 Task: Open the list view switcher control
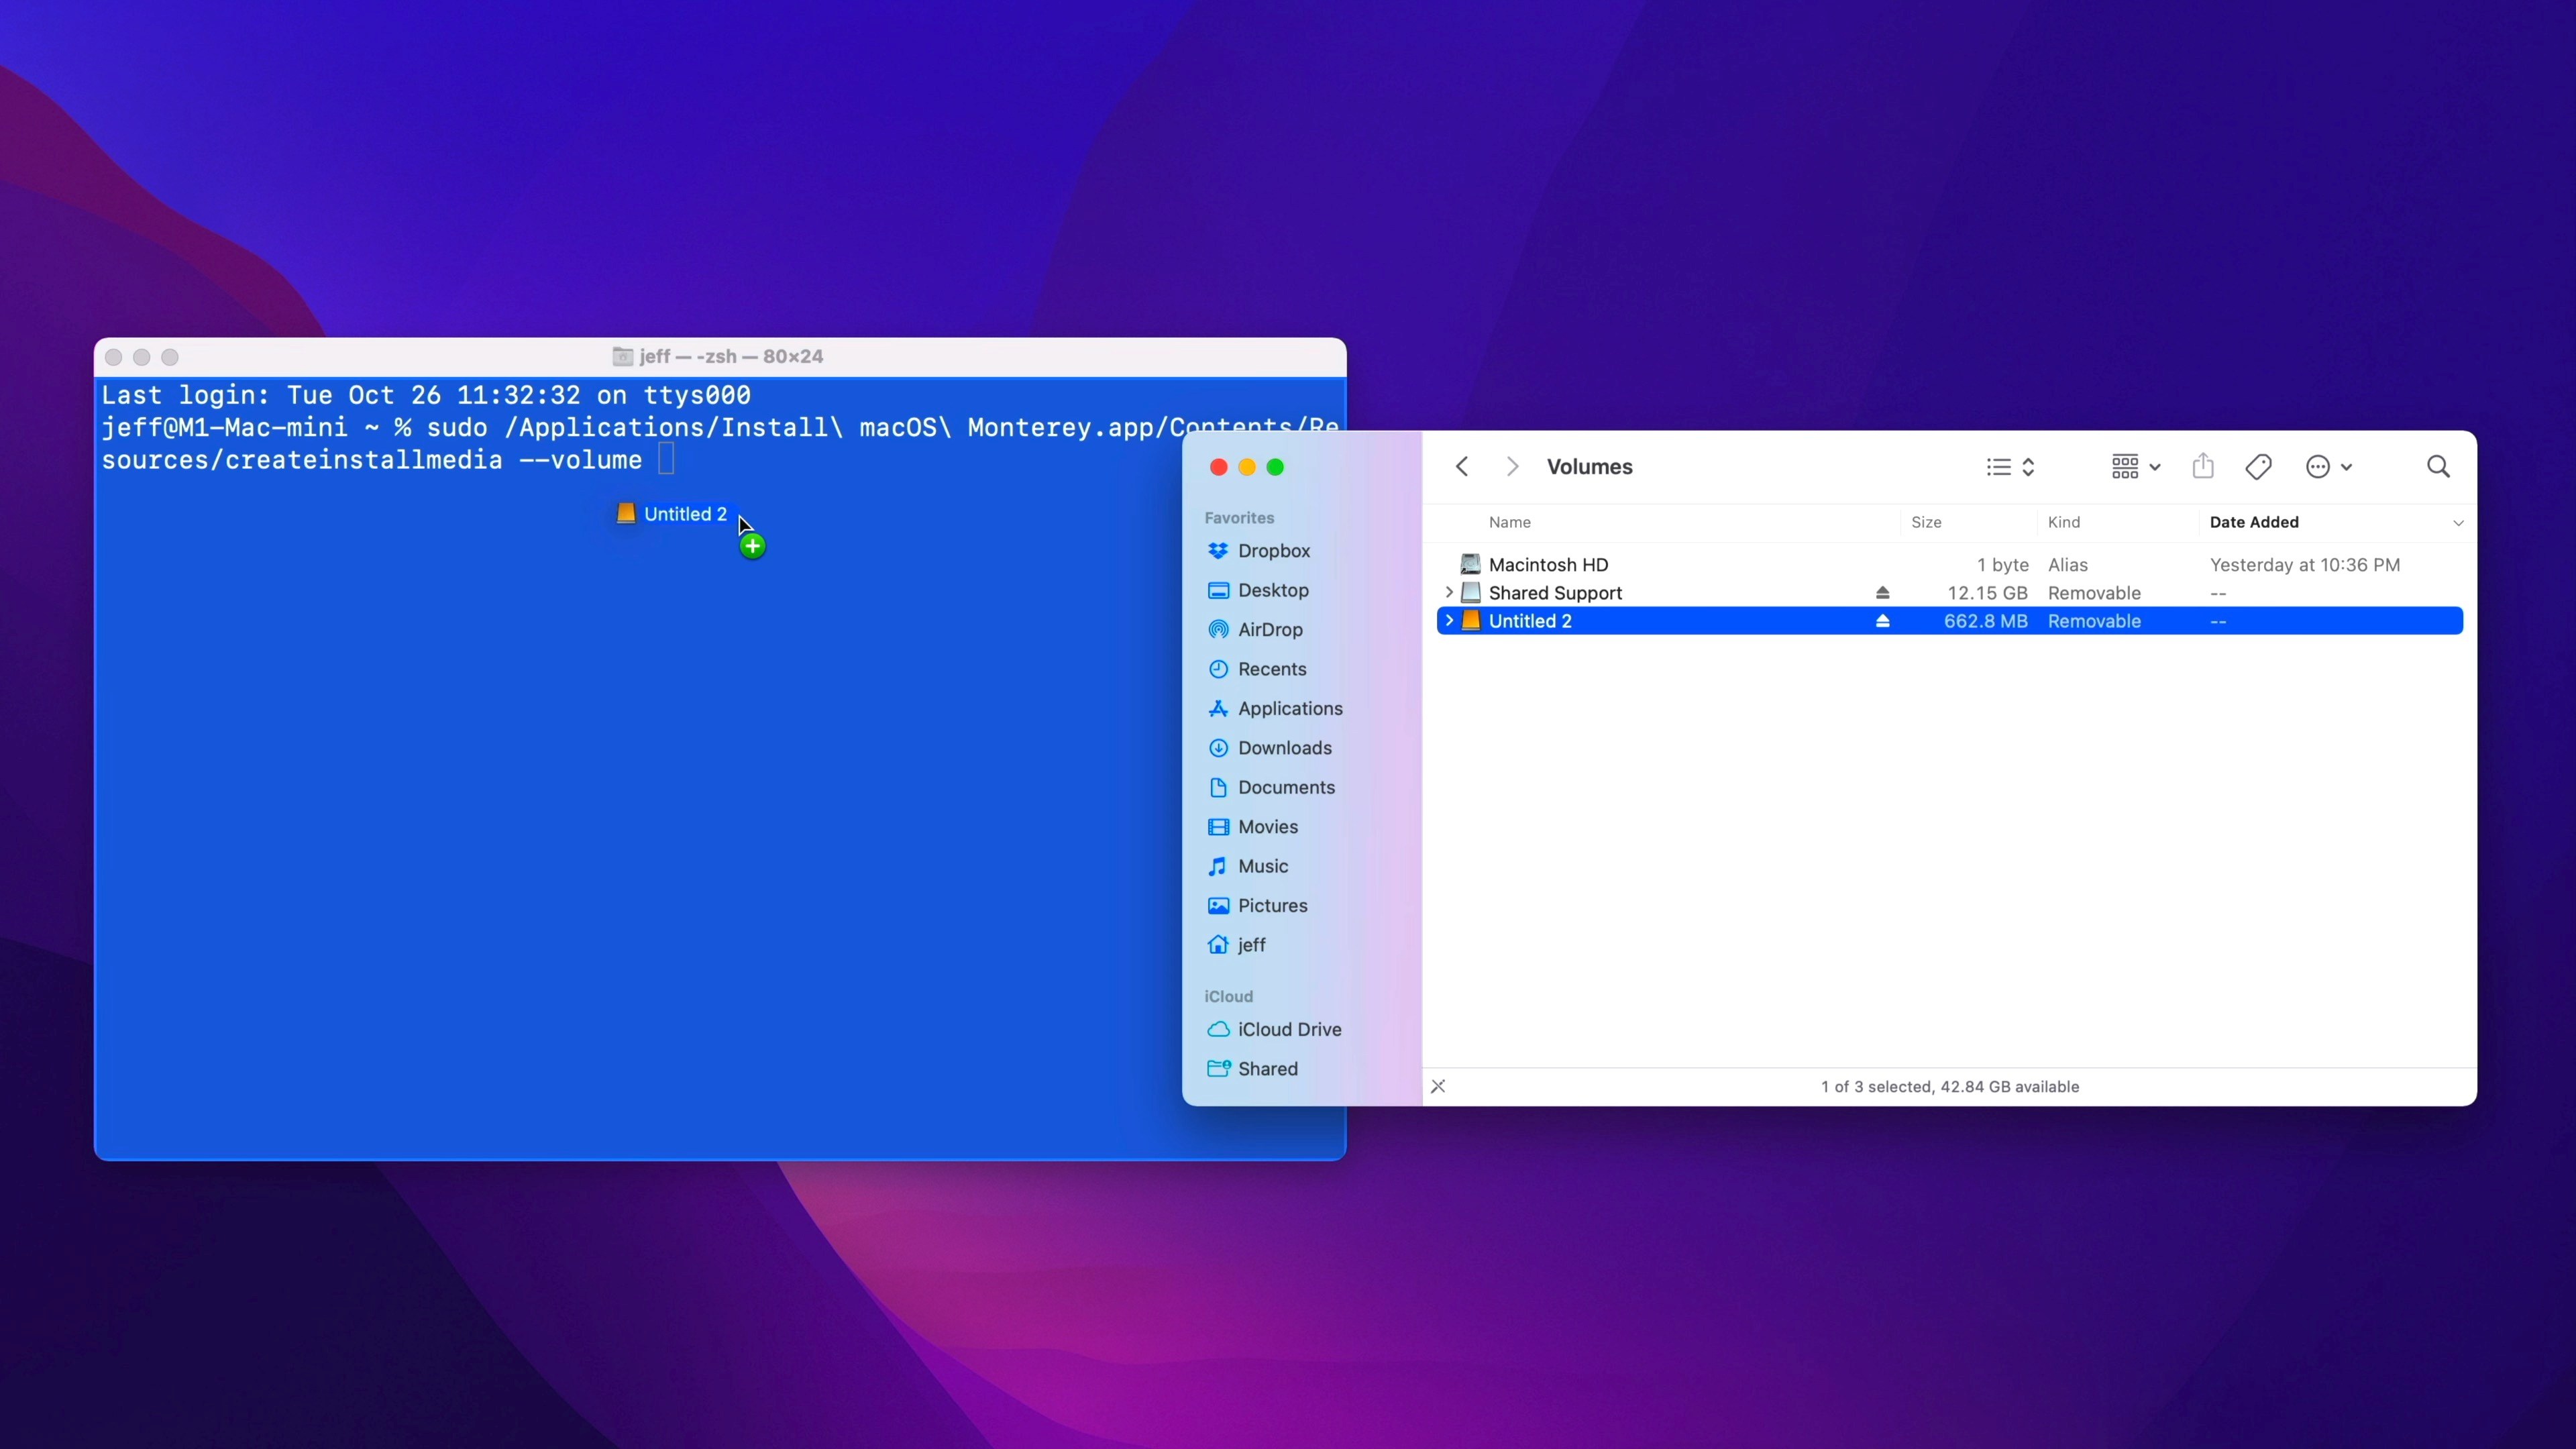[x=2010, y=467]
